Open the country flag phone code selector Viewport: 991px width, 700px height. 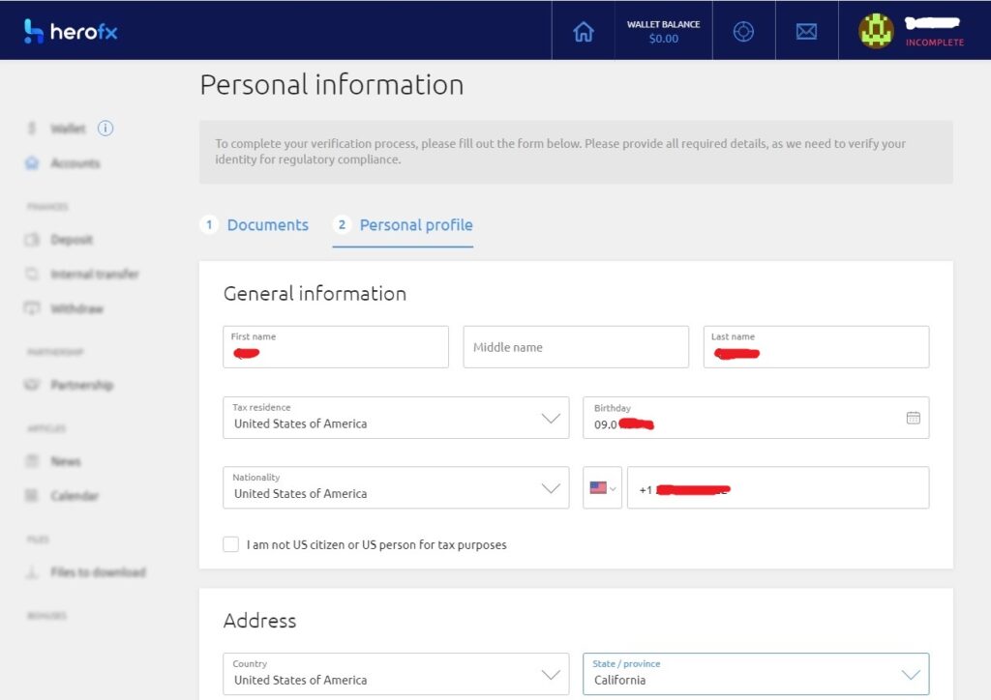602,487
